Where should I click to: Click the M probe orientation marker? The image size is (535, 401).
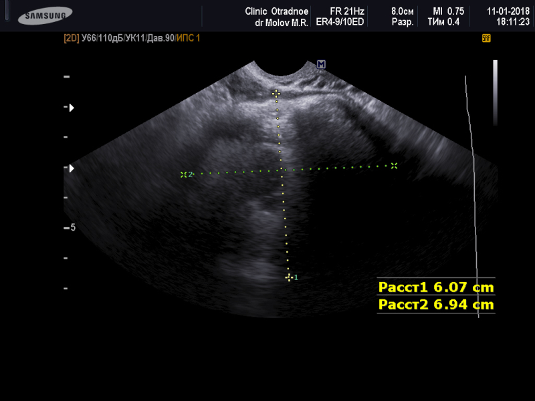pyautogui.click(x=321, y=64)
